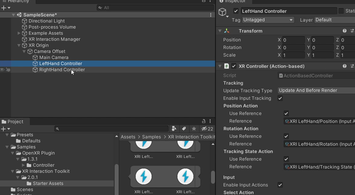Viewport: 355px width, 195px height.
Task: Click the Project asset grid scrollbar
Action: (213, 177)
